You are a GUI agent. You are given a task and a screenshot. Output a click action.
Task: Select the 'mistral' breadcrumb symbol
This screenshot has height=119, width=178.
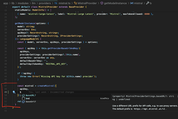138,3
